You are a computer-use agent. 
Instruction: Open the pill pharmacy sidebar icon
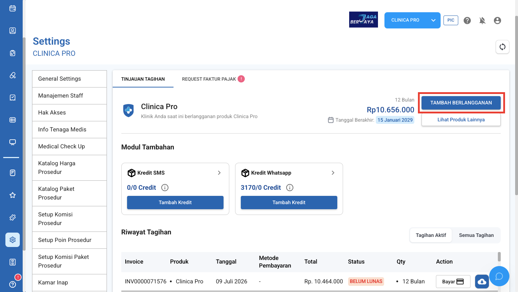pyautogui.click(x=13, y=75)
